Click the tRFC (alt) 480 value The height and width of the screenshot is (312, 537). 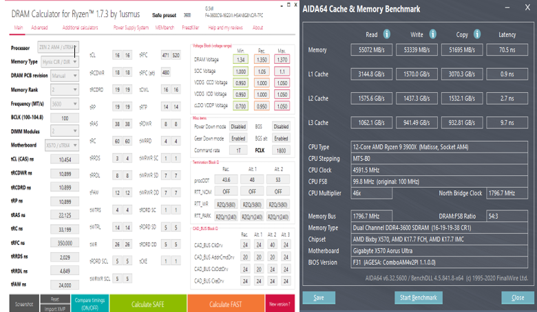166,72
